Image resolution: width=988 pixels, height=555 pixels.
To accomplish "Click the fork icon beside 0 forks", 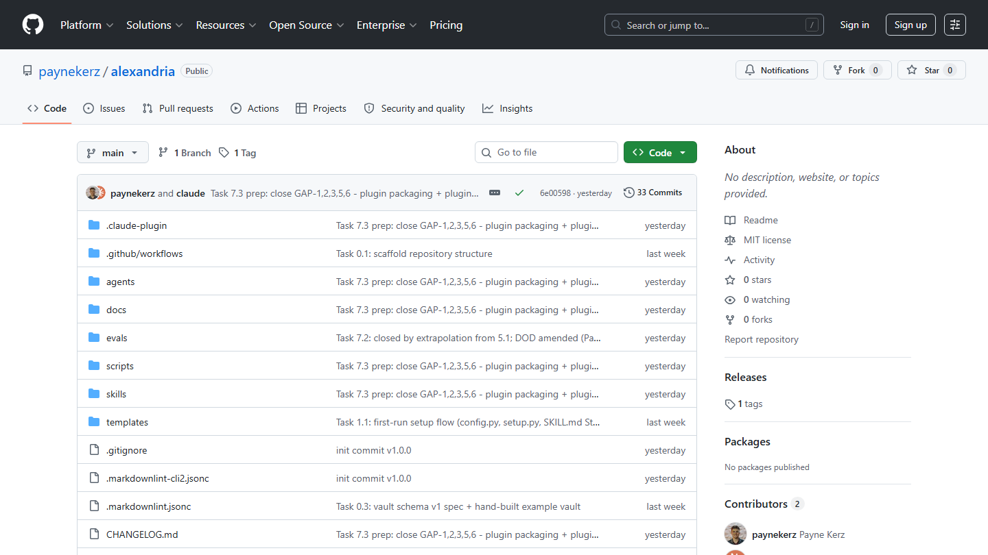I will [730, 319].
